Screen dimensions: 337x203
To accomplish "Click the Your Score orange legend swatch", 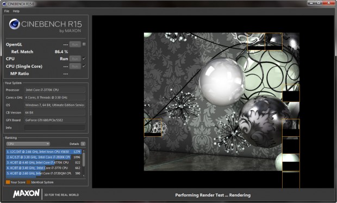I will [8, 182].
